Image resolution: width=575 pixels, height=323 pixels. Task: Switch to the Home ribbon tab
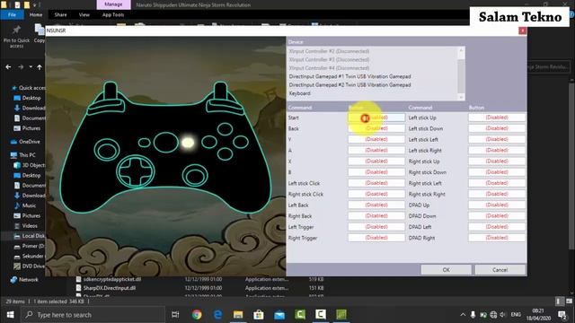click(x=36, y=14)
